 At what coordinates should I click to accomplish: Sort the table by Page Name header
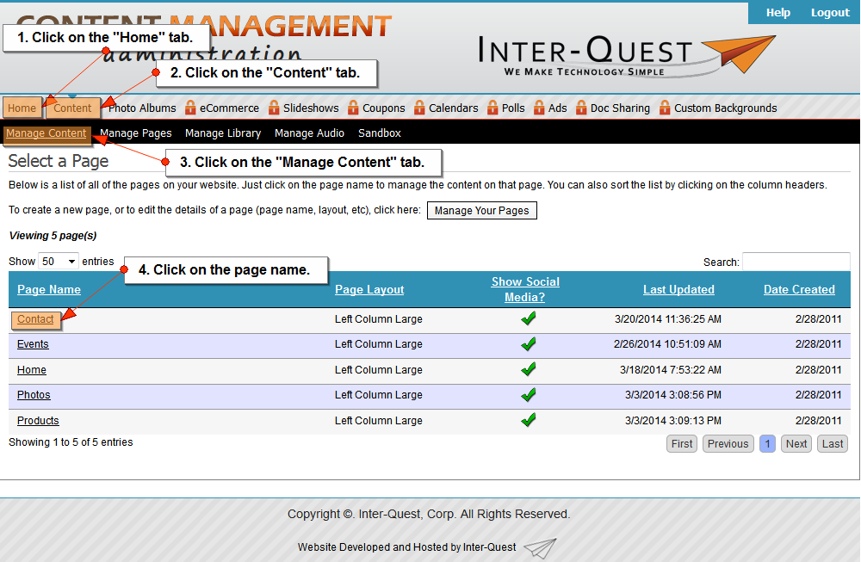point(49,290)
